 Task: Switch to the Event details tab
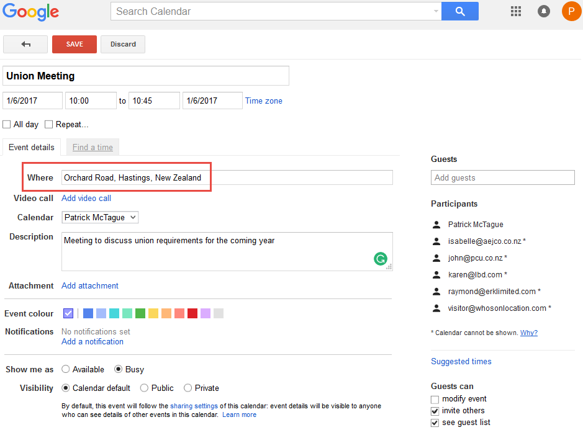pos(32,147)
